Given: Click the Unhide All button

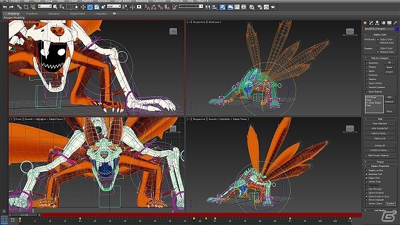Looking at the screenshot, I should [x=379, y=146].
